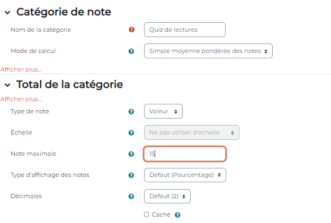Screen dimensions: 331x223
Task: Click the Décimales help icon
Action: tap(131, 197)
